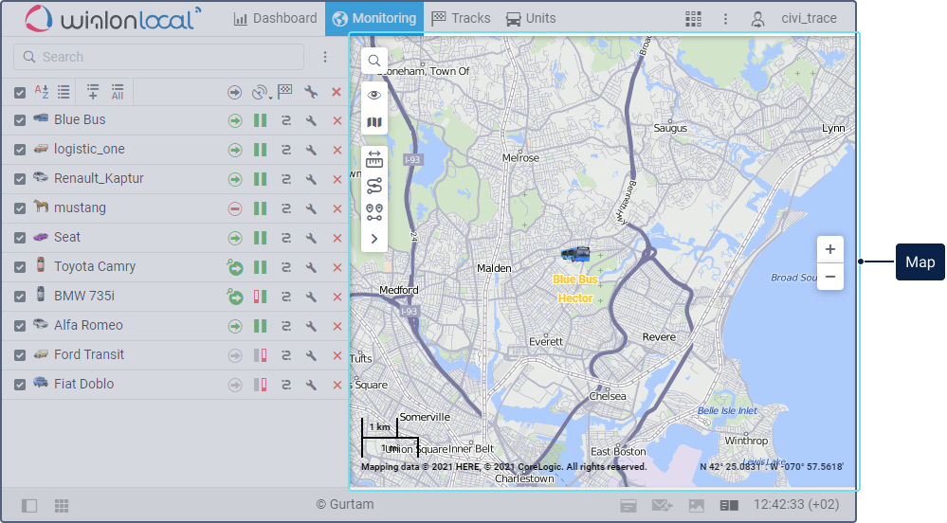
Task: Click mustang red stopped state icon
Action: pos(235,209)
